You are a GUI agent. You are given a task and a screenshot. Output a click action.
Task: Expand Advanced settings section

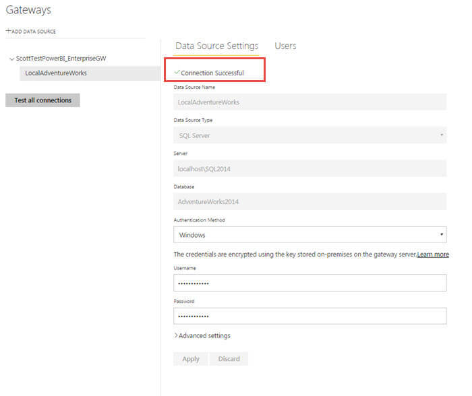204,335
